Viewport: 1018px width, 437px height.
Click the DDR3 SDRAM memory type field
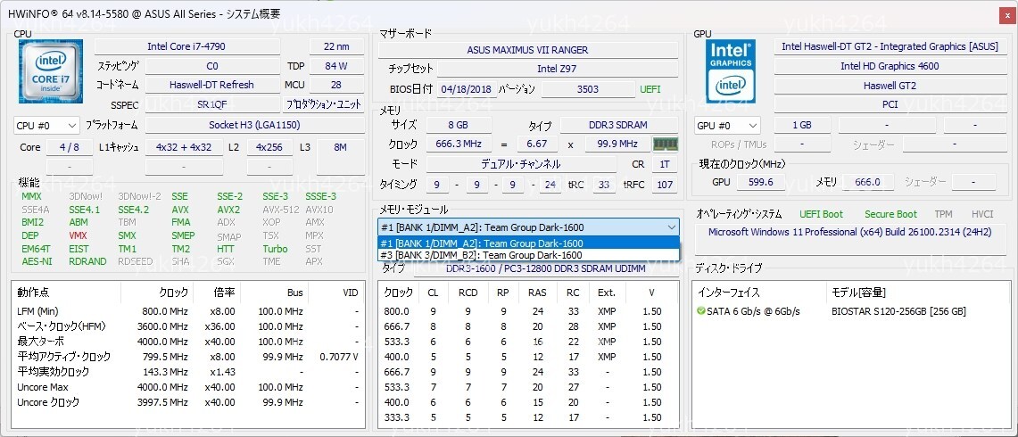619,125
